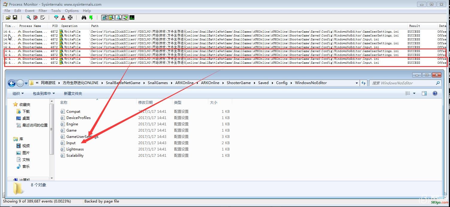Click the Result column header
Image resolution: width=450 pixels, height=207 pixels.
[422, 26]
